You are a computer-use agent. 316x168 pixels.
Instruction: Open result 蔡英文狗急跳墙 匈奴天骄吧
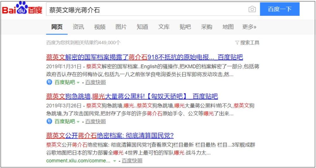coord(132,96)
